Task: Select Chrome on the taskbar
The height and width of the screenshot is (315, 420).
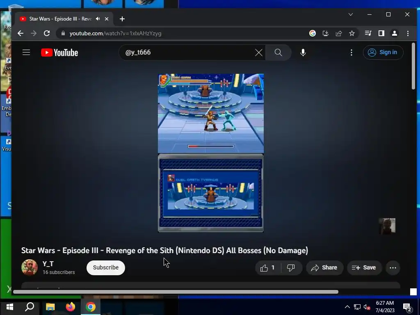Action: [91, 307]
